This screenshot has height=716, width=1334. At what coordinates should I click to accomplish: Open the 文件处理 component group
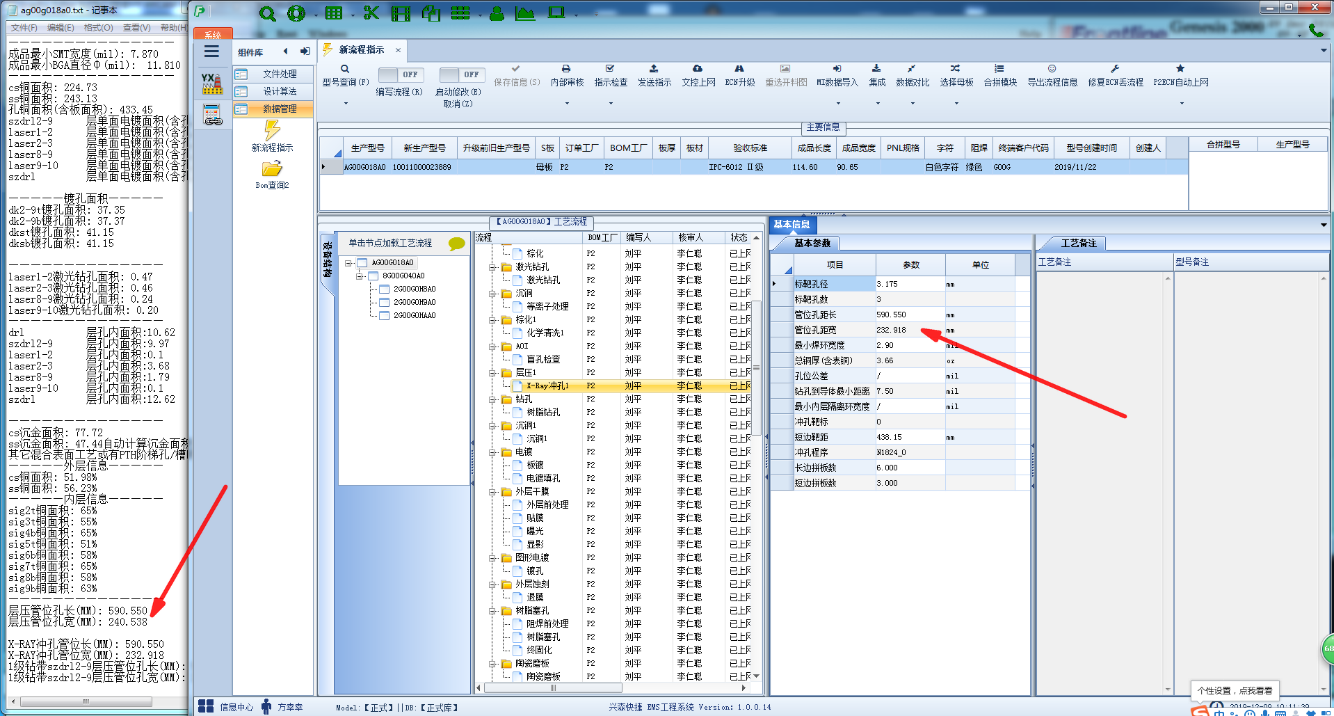coord(273,74)
